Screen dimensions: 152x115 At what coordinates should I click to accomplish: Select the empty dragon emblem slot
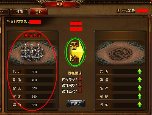click(x=120, y=53)
